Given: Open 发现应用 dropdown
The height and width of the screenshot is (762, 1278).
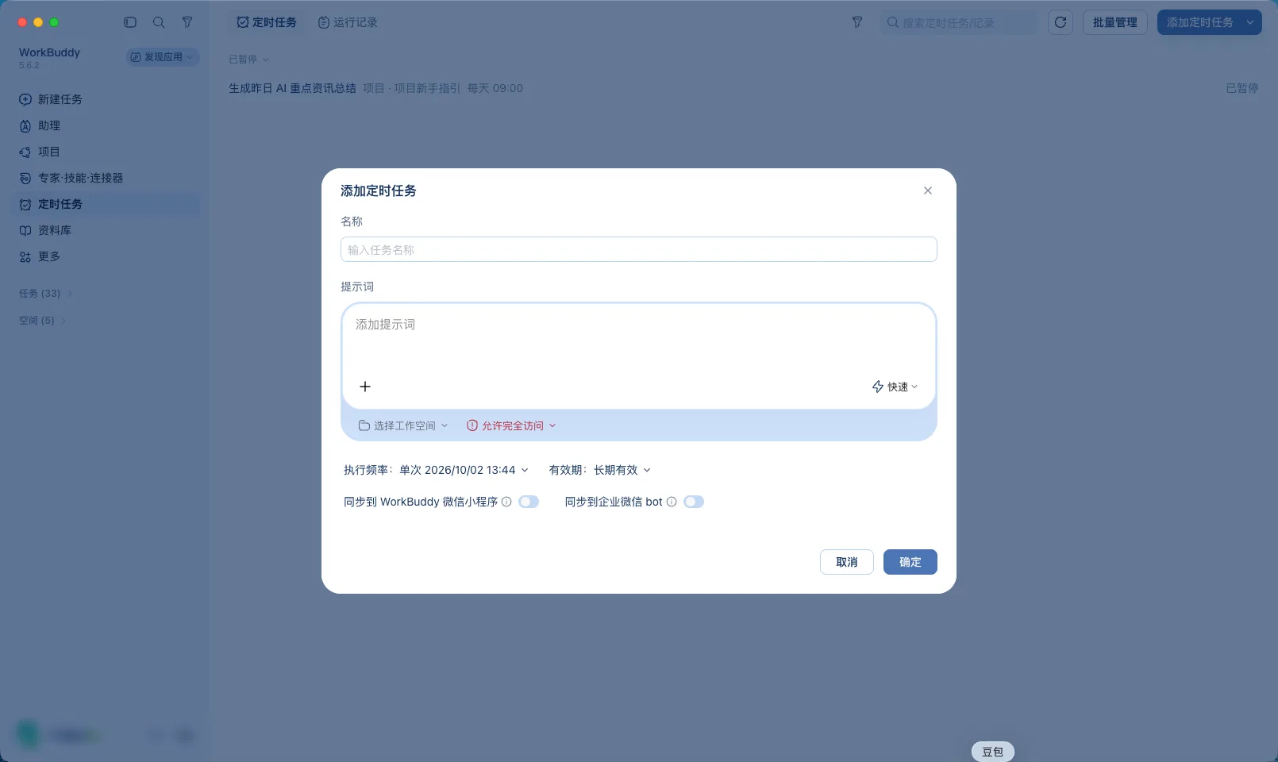Looking at the screenshot, I should point(162,57).
